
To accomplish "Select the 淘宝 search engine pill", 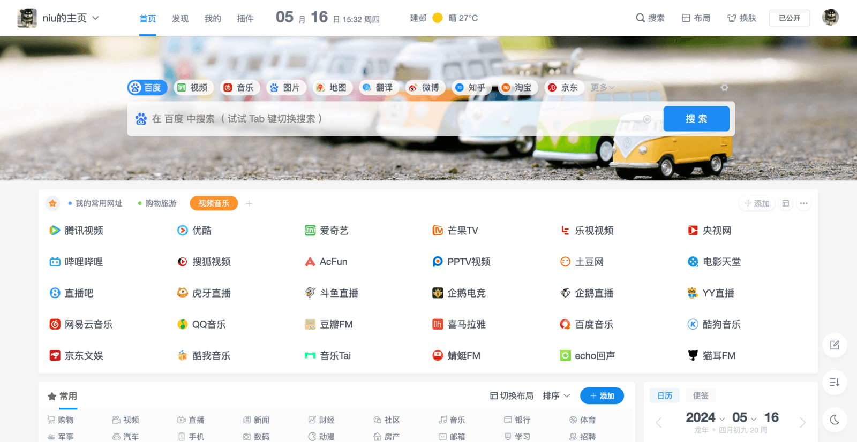I will [518, 88].
